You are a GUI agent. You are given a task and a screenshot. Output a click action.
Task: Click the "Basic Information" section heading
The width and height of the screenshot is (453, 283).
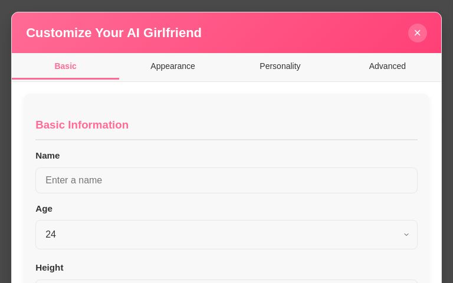tap(82, 125)
